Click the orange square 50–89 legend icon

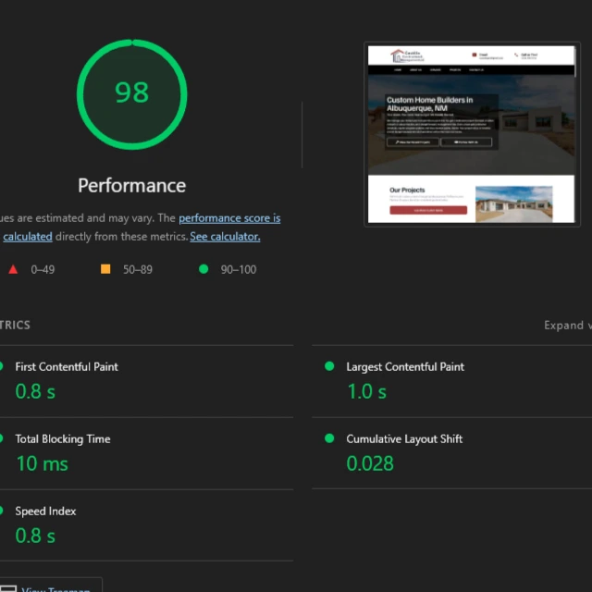pyautogui.click(x=105, y=269)
